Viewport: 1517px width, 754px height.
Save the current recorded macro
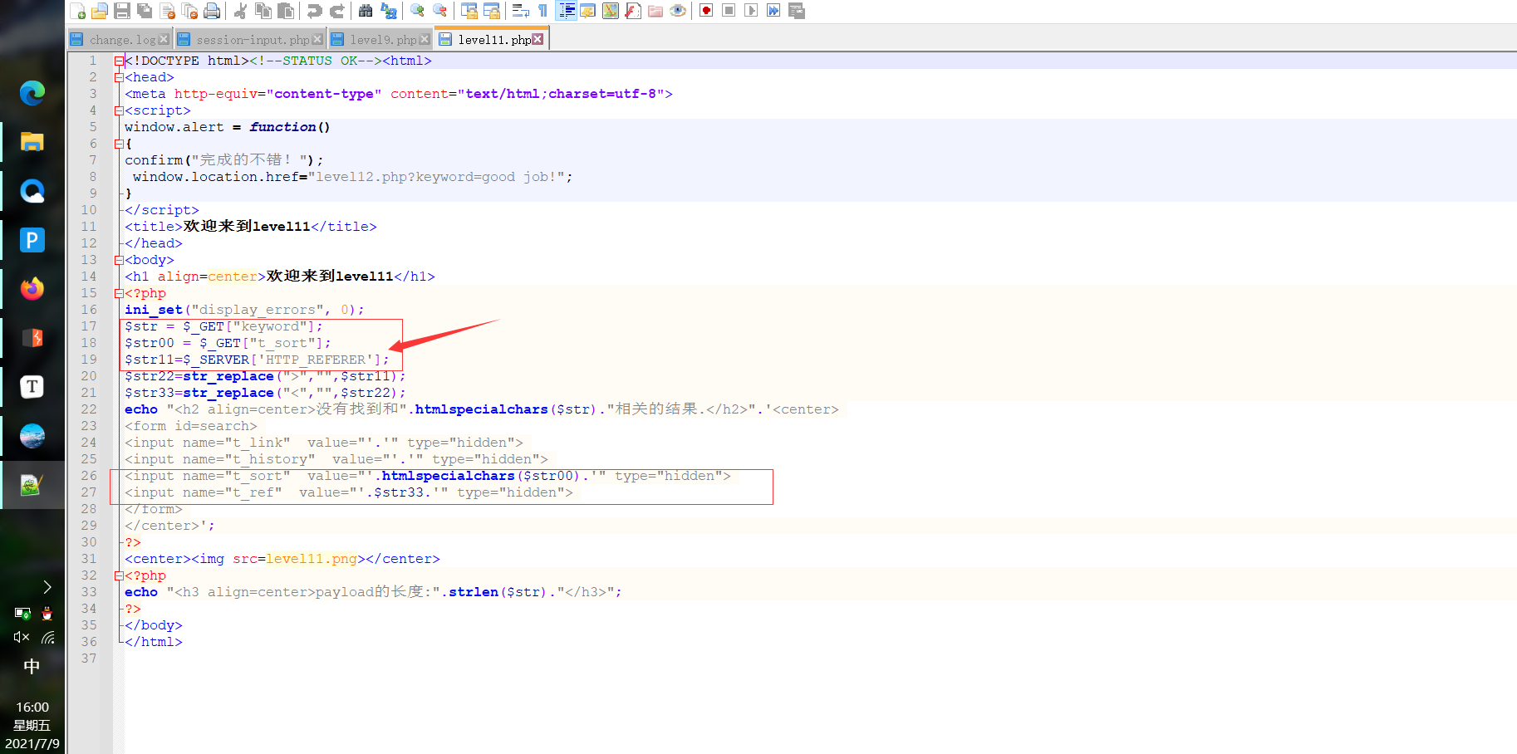[x=796, y=11]
